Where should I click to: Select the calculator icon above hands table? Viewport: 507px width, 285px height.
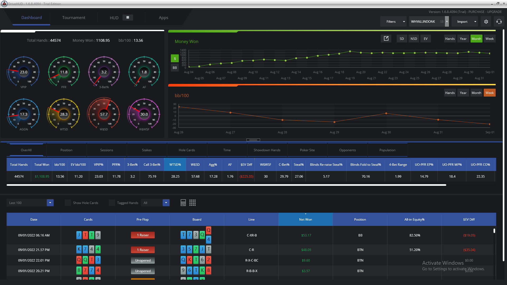point(183,203)
